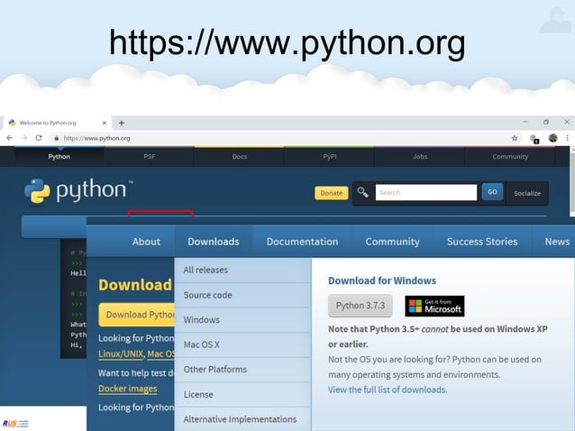
Task: Open the Documentation menu
Action: [x=302, y=242]
